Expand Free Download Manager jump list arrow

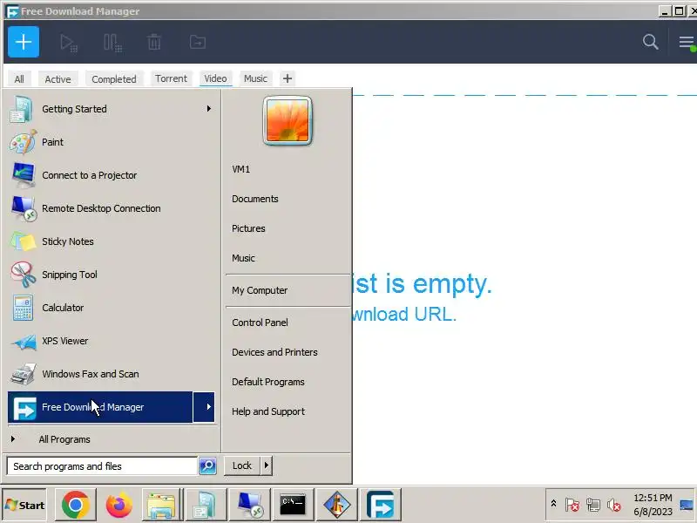coord(205,407)
